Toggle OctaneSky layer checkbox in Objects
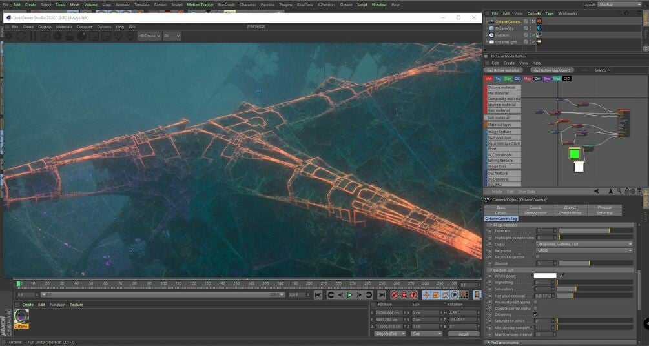Screen dimensions: 649x346 pyautogui.click(x=526, y=28)
